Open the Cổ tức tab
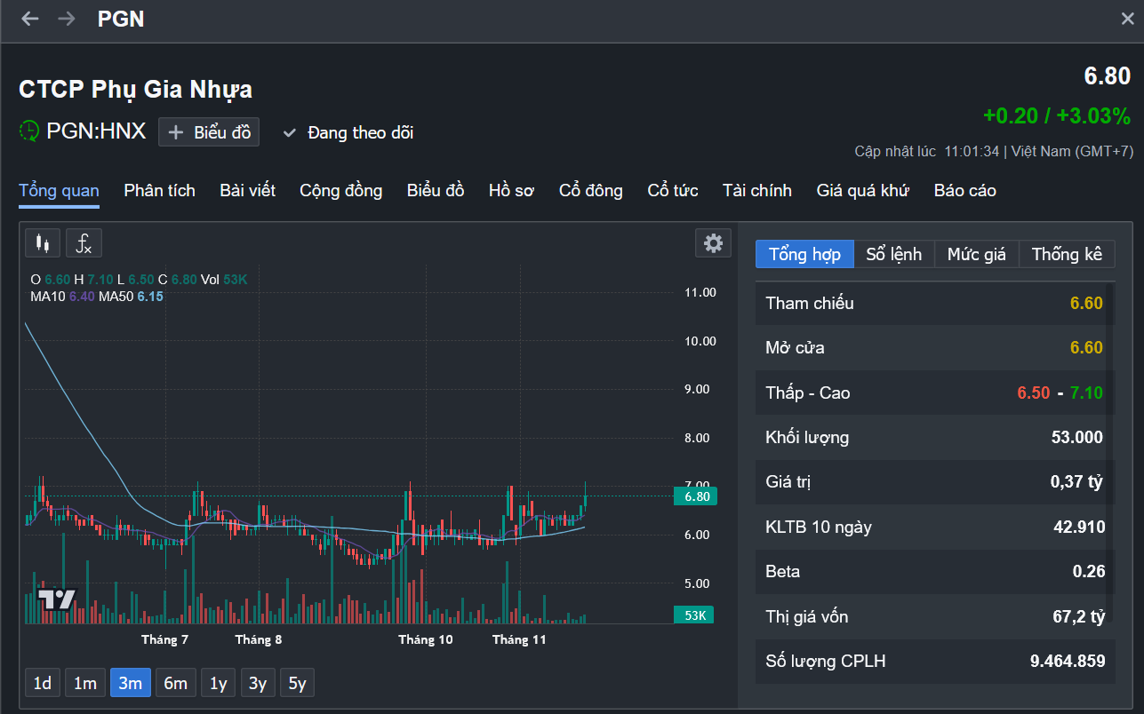 coord(673,190)
